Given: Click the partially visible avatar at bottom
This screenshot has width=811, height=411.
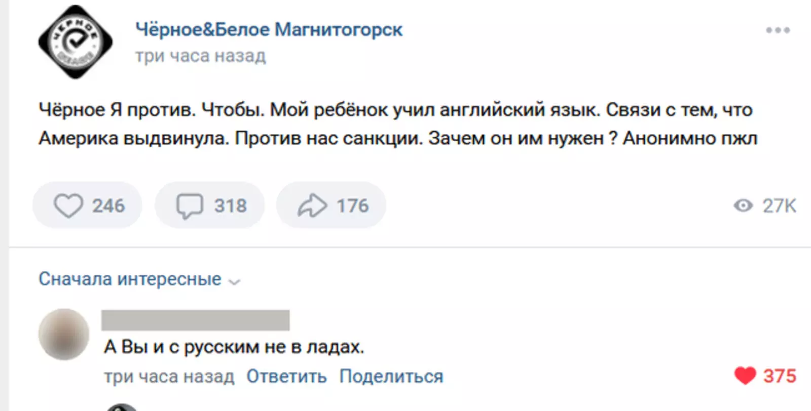Looking at the screenshot, I should [x=122, y=407].
